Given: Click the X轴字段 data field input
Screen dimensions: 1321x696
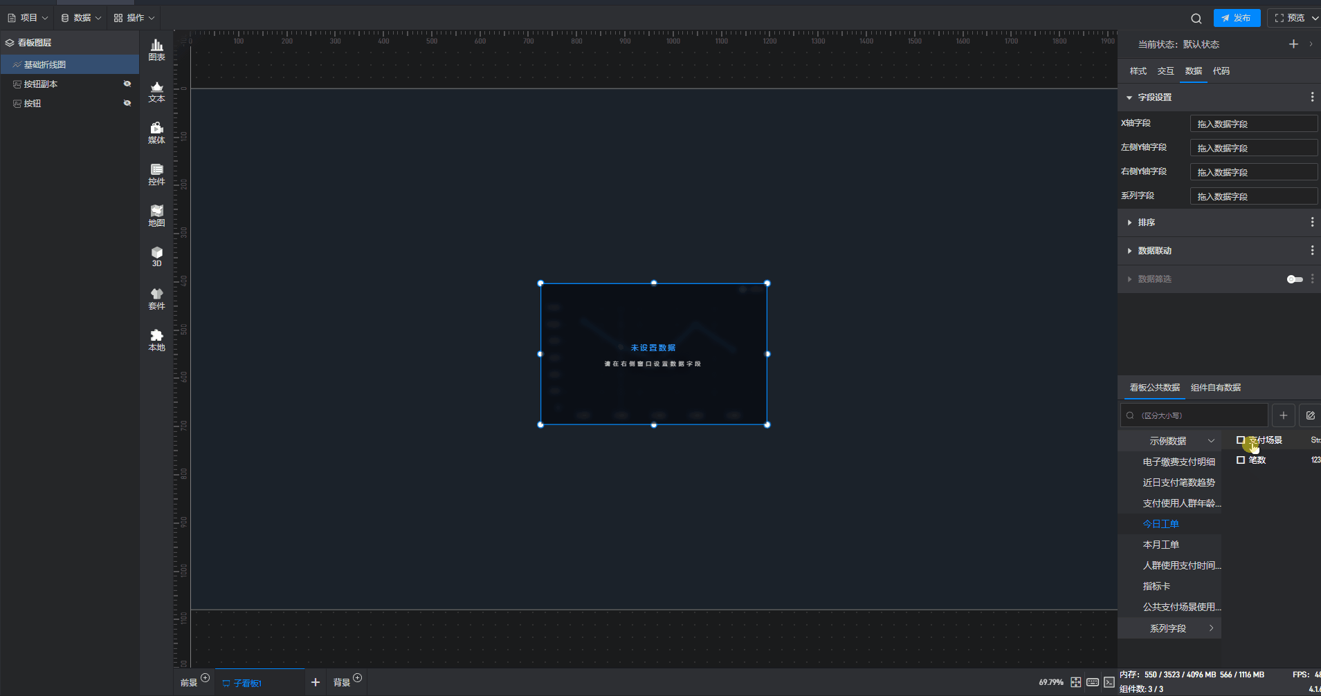Looking at the screenshot, I should tap(1253, 124).
